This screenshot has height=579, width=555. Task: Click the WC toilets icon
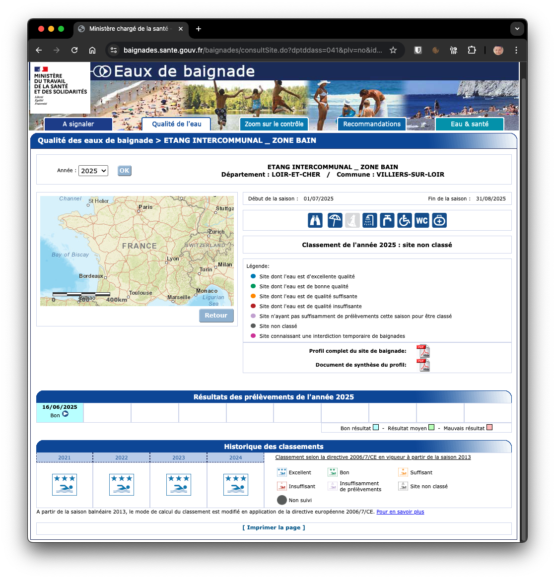click(x=421, y=220)
